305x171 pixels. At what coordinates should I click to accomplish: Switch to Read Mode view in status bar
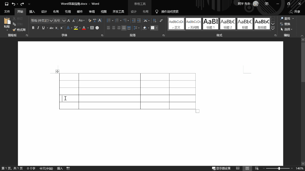click(238, 168)
